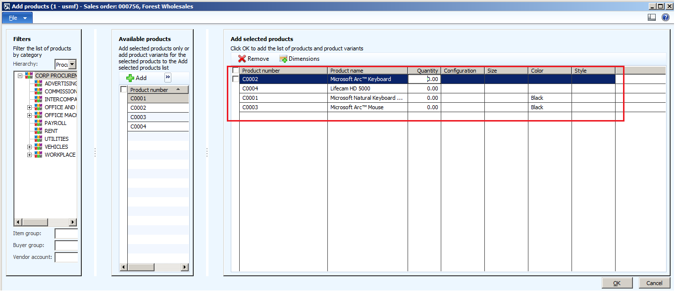The width and height of the screenshot is (676, 292).
Task: Click Size column header
Action: click(x=506, y=71)
